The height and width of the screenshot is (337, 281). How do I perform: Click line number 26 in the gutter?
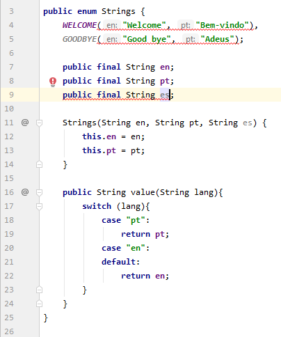click(9, 331)
